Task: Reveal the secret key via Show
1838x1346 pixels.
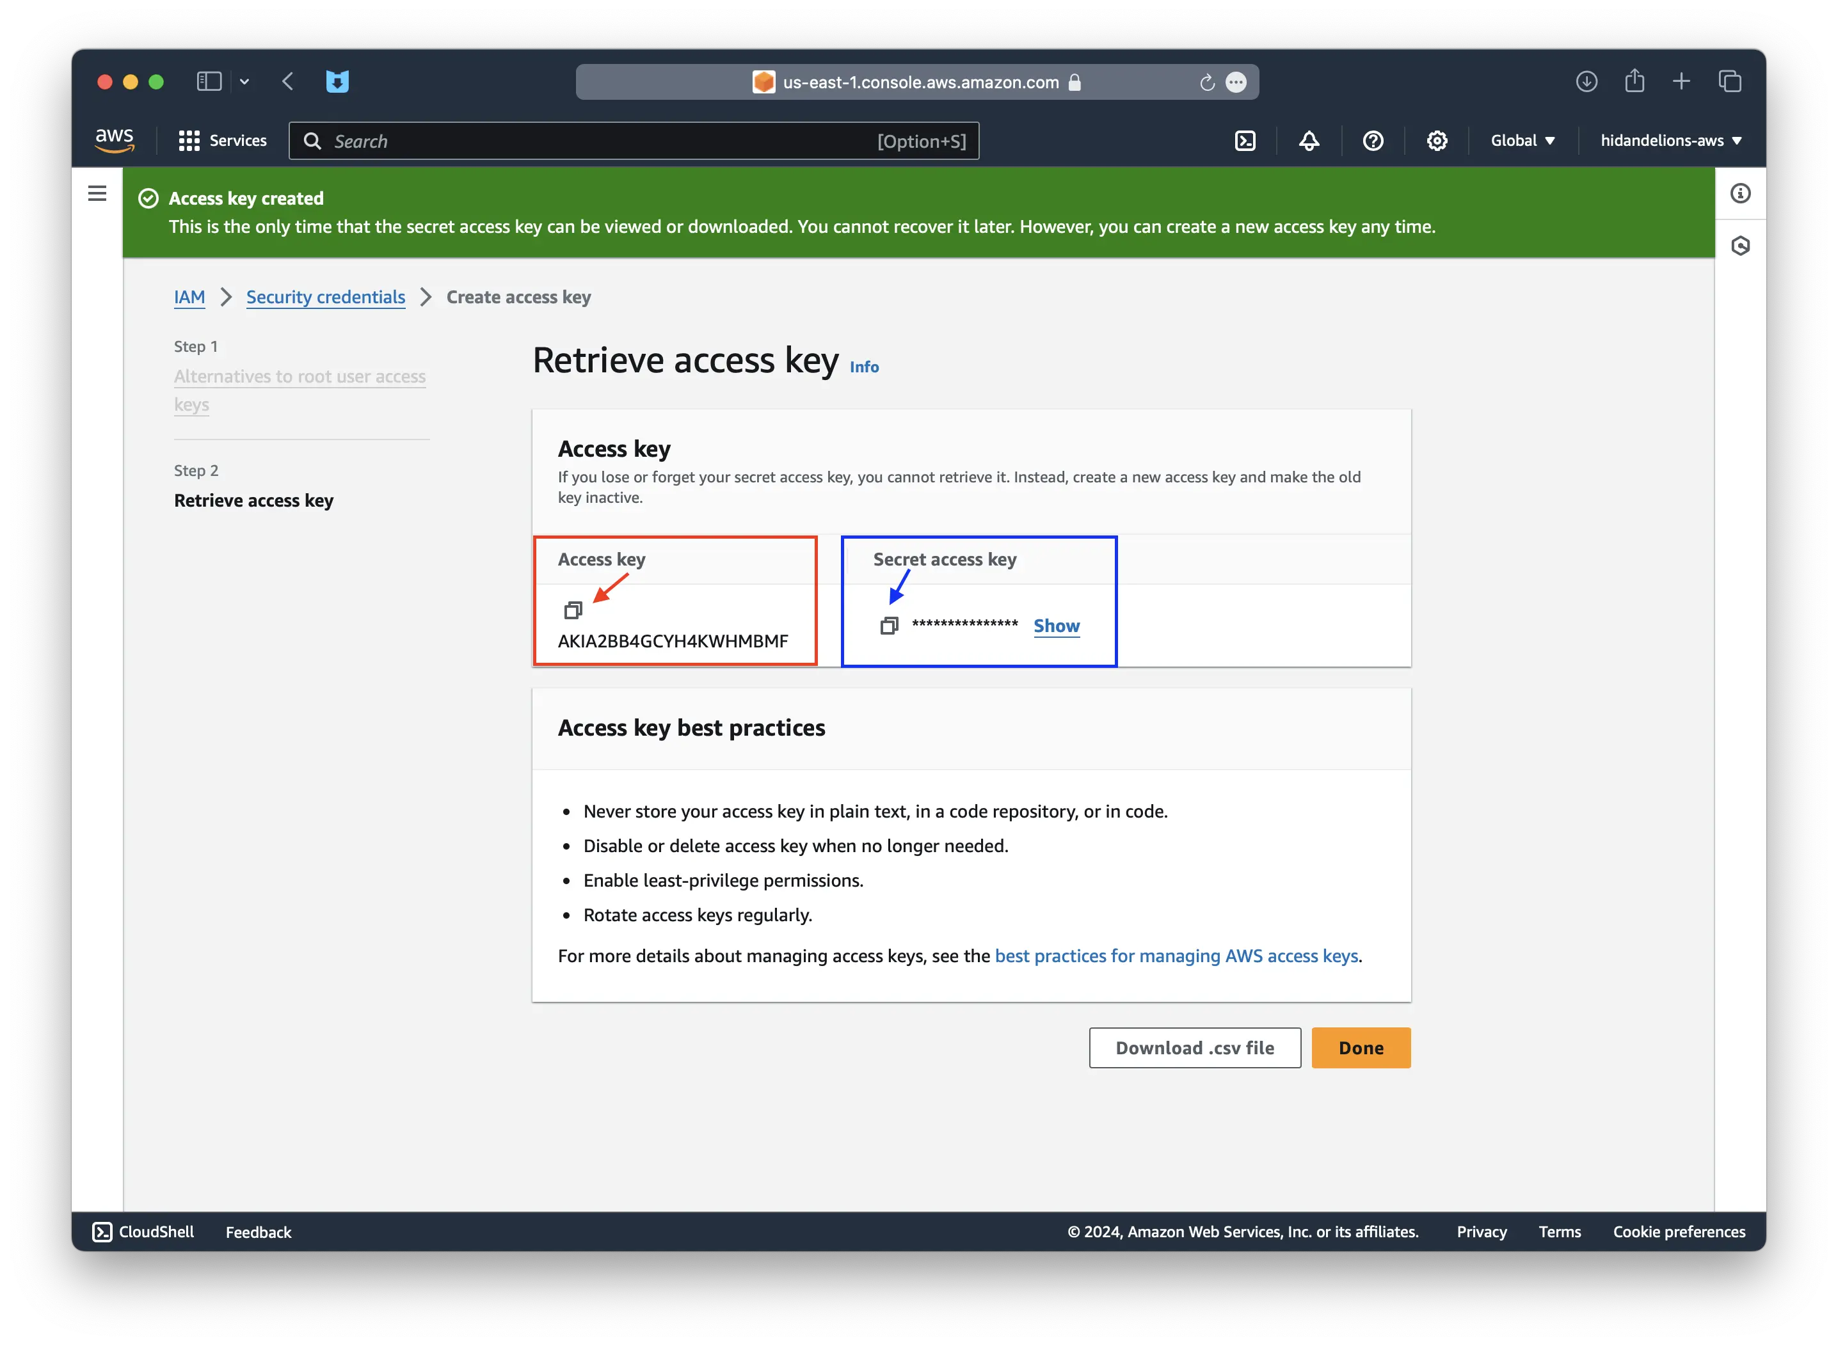Action: [x=1057, y=626]
